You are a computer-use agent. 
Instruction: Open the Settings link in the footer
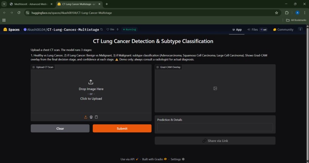click(178, 159)
